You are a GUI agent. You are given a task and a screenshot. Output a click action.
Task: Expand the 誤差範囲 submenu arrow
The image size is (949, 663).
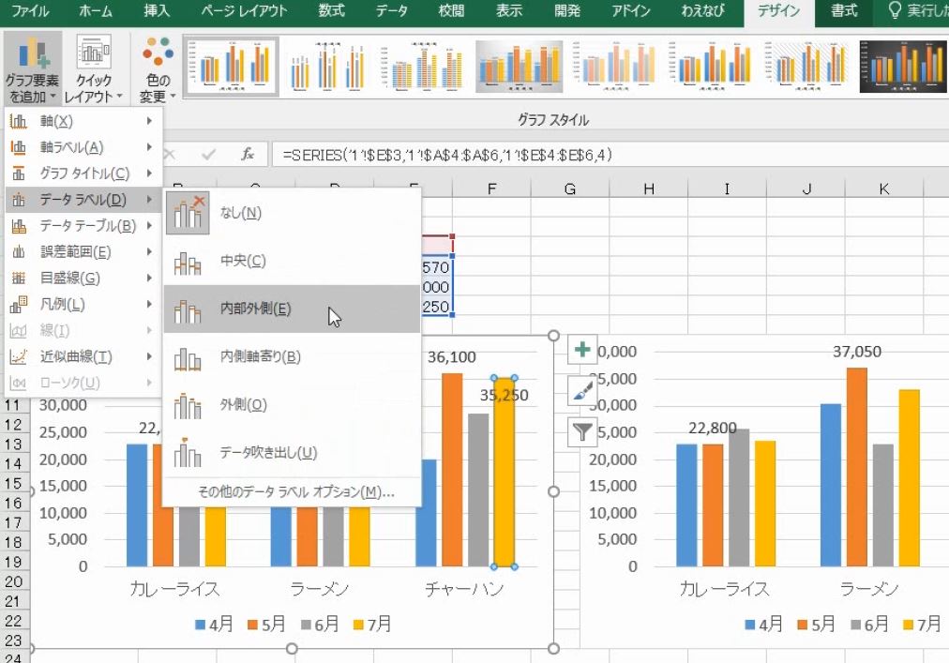click(150, 251)
